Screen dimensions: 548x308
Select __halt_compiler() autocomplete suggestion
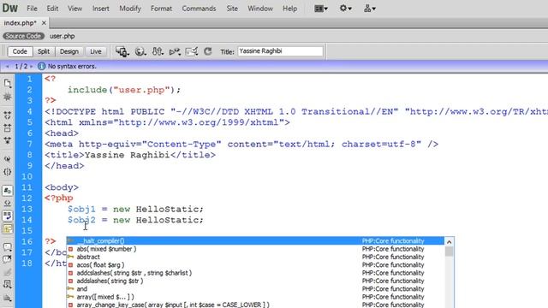pyautogui.click(x=255, y=241)
